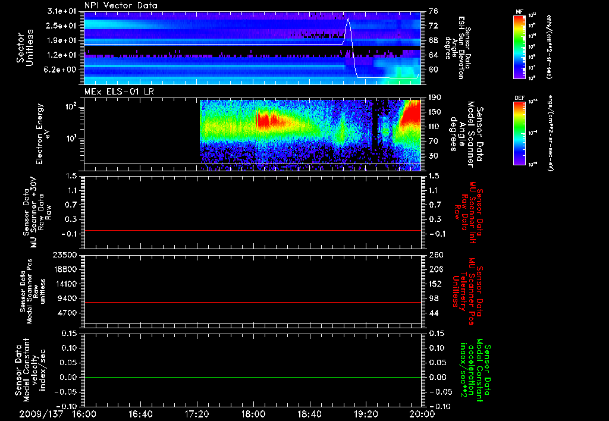Select the red "MU Scanner Pos Telemetry" axis title
The height and width of the screenshot is (421, 609).
tap(469, 291)
